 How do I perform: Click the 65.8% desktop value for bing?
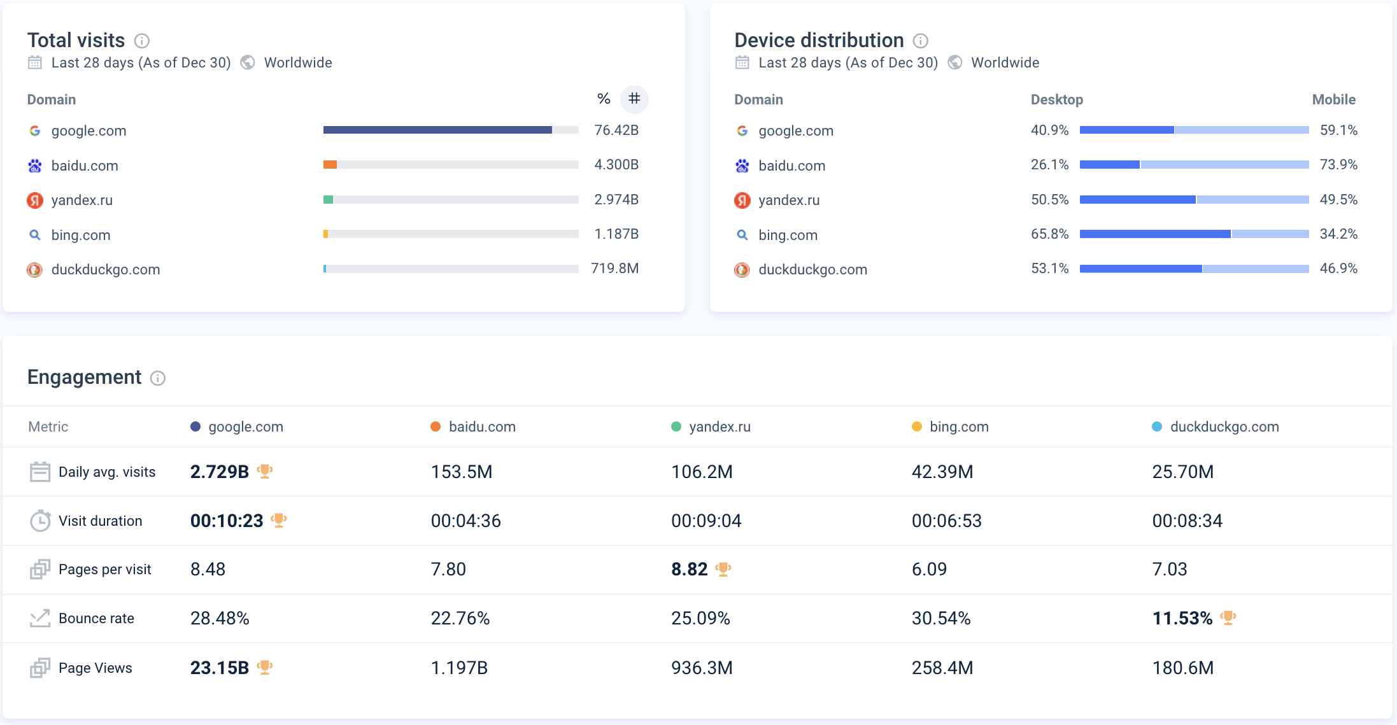click(1050, 234)
